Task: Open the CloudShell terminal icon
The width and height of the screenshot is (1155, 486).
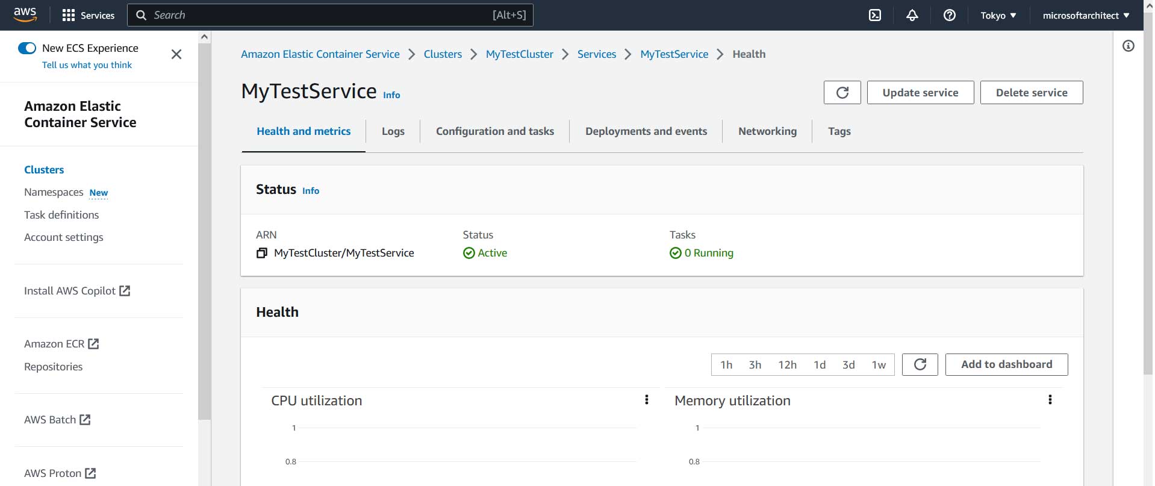Action: (875, 15)
